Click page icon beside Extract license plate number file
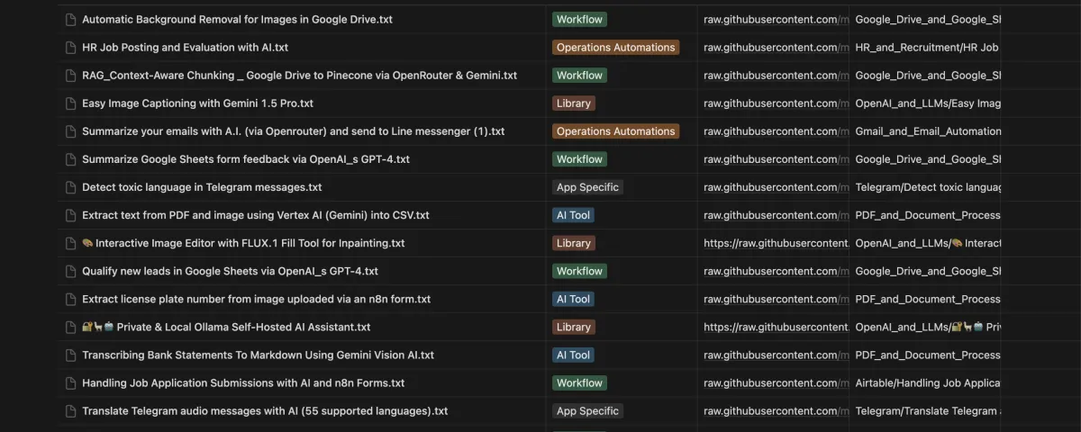Screen dimensions: 1081x432 (69, 299)
